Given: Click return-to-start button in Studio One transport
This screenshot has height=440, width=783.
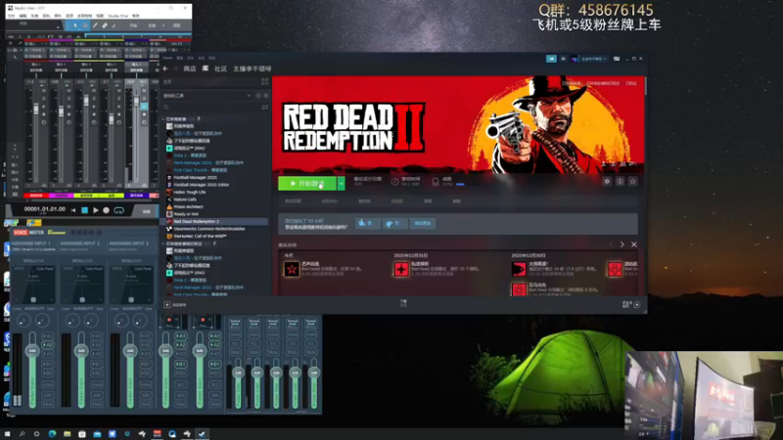Looking at the screenshot, I should pyautogui.click(x=73, y=210).
